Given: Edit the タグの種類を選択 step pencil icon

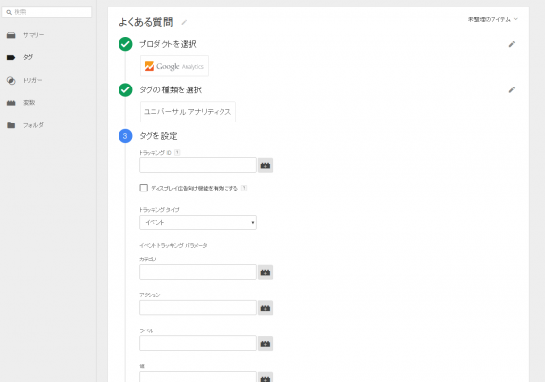Looking at the screenshot, I should coord(512,90).
